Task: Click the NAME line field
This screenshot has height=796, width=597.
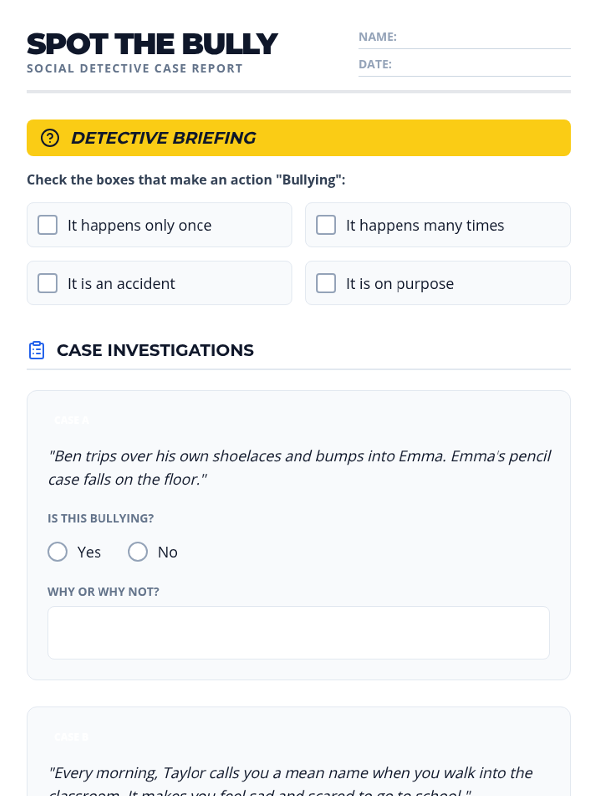Action: tap(464, 38)
